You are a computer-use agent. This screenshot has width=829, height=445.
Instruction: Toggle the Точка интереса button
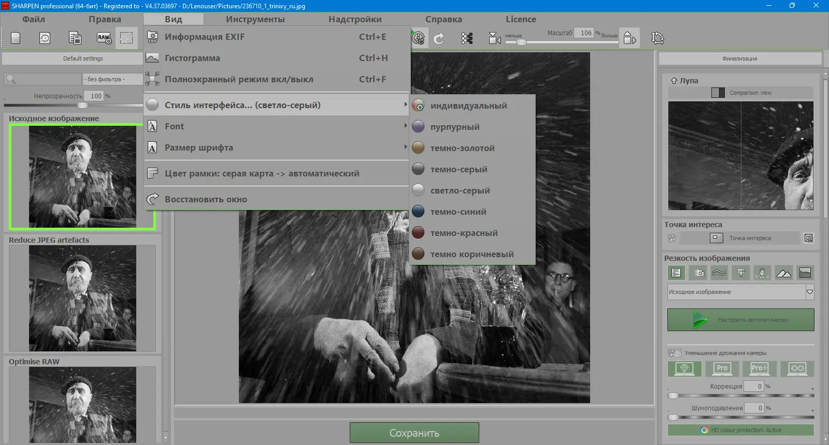(740, 238)
